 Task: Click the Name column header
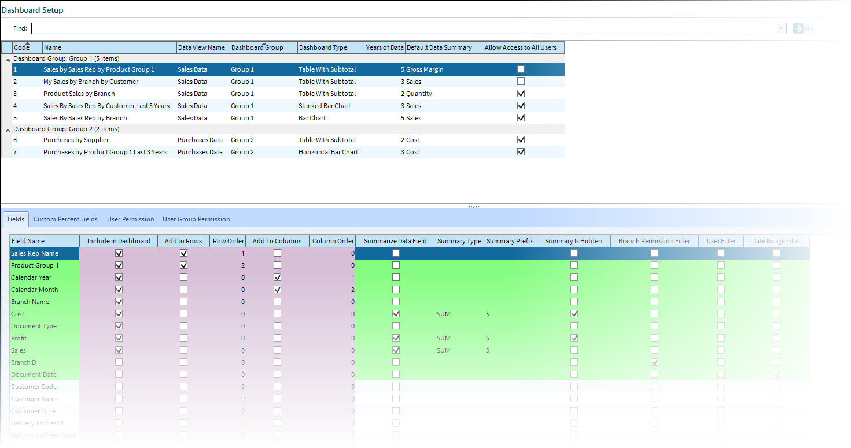click(109, 47)
